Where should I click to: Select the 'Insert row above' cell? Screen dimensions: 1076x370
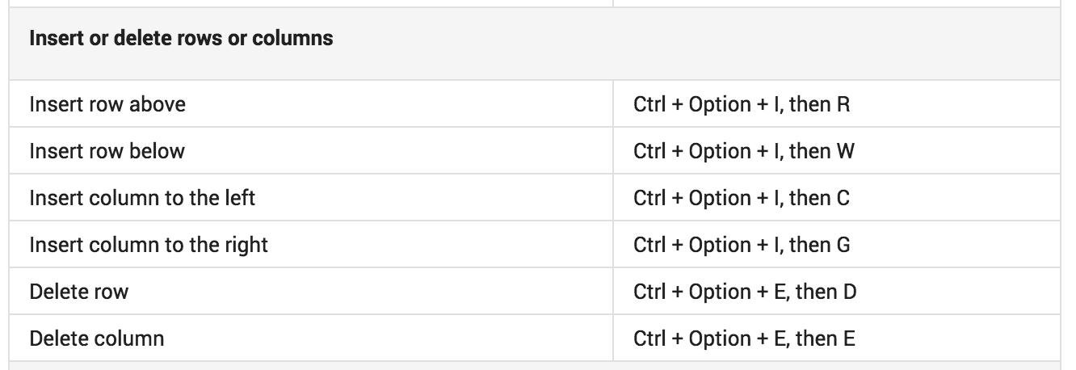point(311,104)
